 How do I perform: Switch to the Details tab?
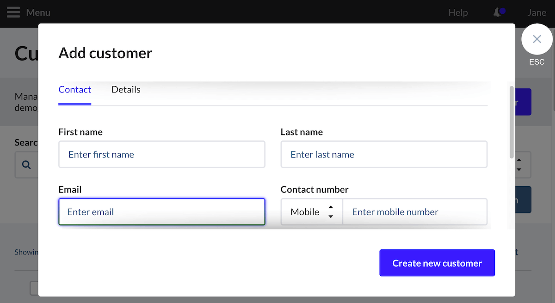coord(126,90)
